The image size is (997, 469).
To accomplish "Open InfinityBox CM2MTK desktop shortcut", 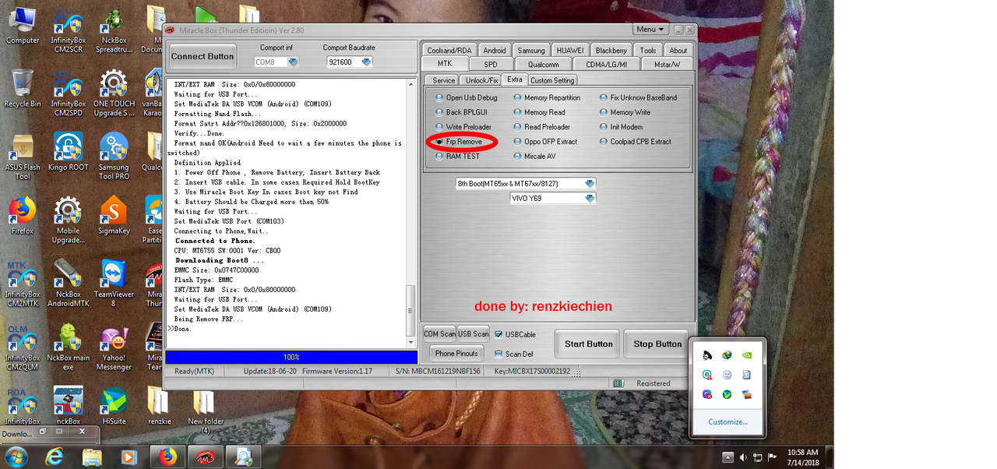I will (23, 284).
